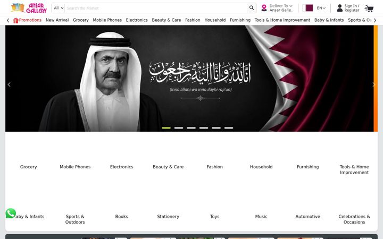
Task: Click the magnifier search icon
Action: [x=251, y=8]
